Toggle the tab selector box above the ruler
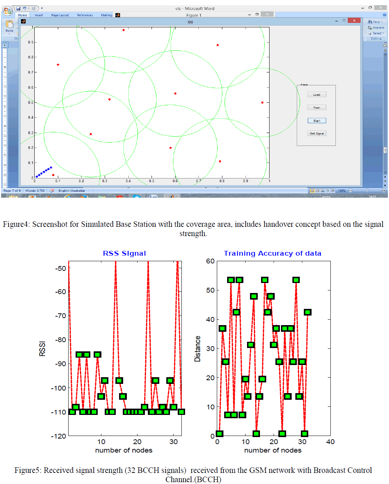This screenshot has height=484, width=389. (5, 45)
